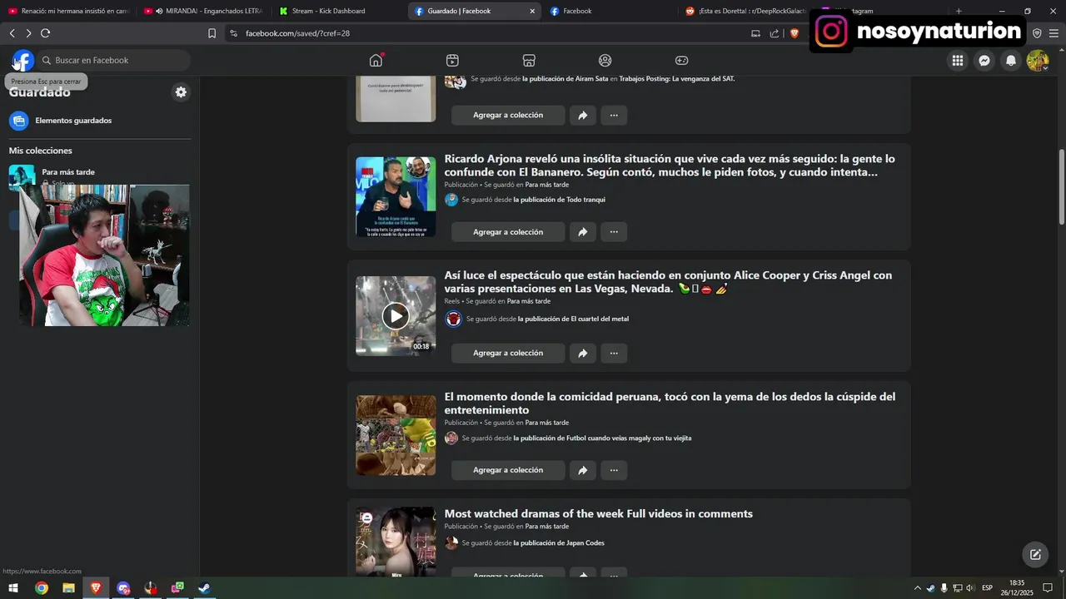Share the Alice Cooper reel

(583, 353)
